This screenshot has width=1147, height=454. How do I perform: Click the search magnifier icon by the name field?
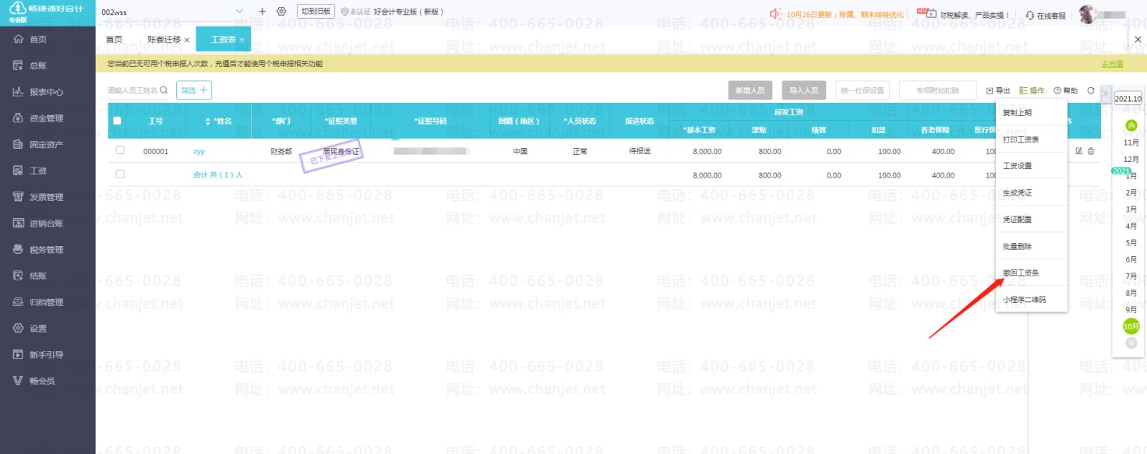point(164,90)
